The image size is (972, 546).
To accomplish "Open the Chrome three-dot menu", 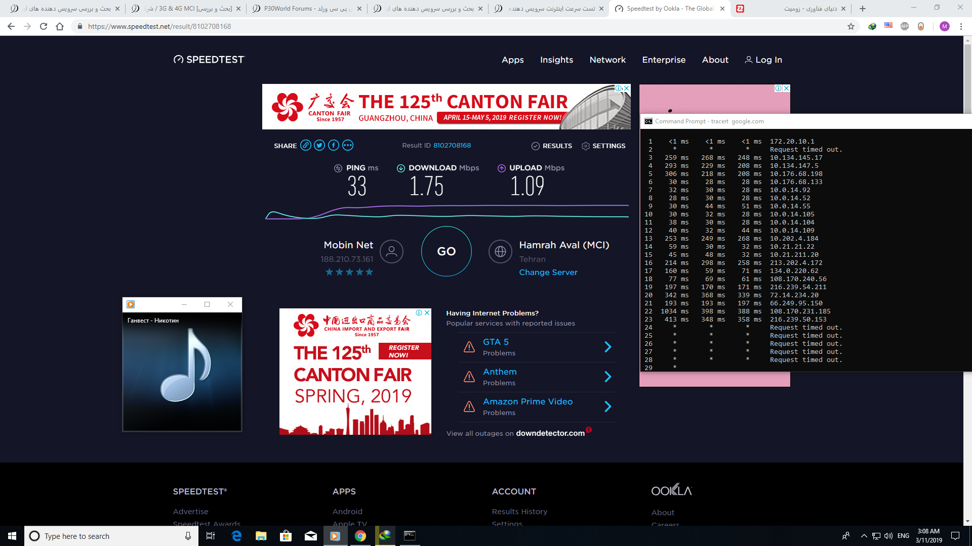I will (961, 26).
